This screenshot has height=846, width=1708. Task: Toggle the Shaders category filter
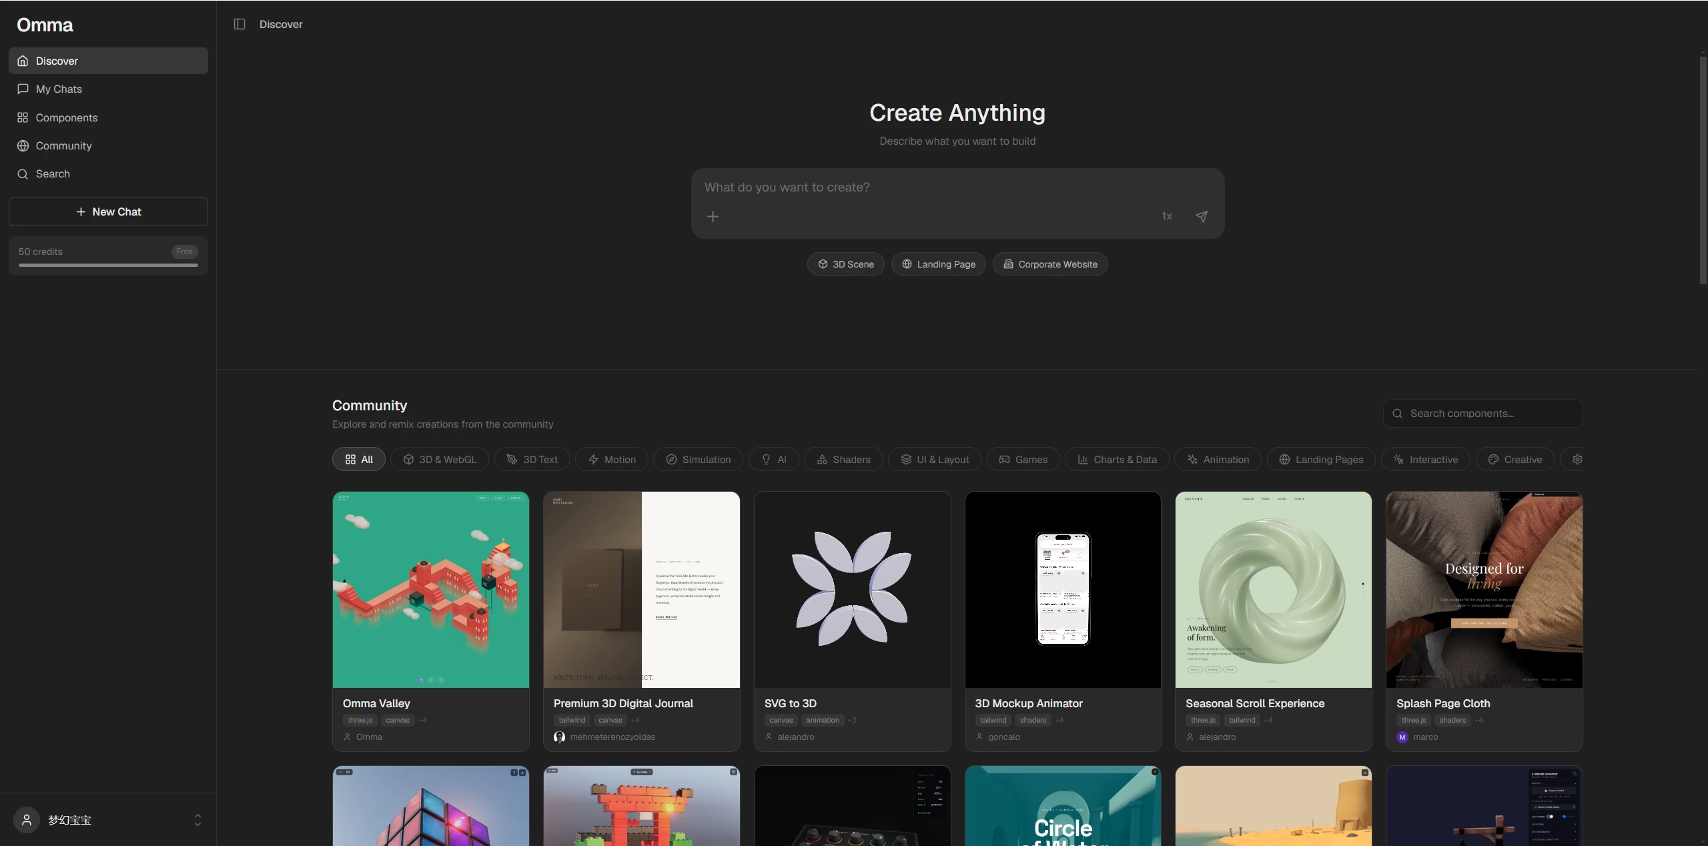tap(843, 459)
